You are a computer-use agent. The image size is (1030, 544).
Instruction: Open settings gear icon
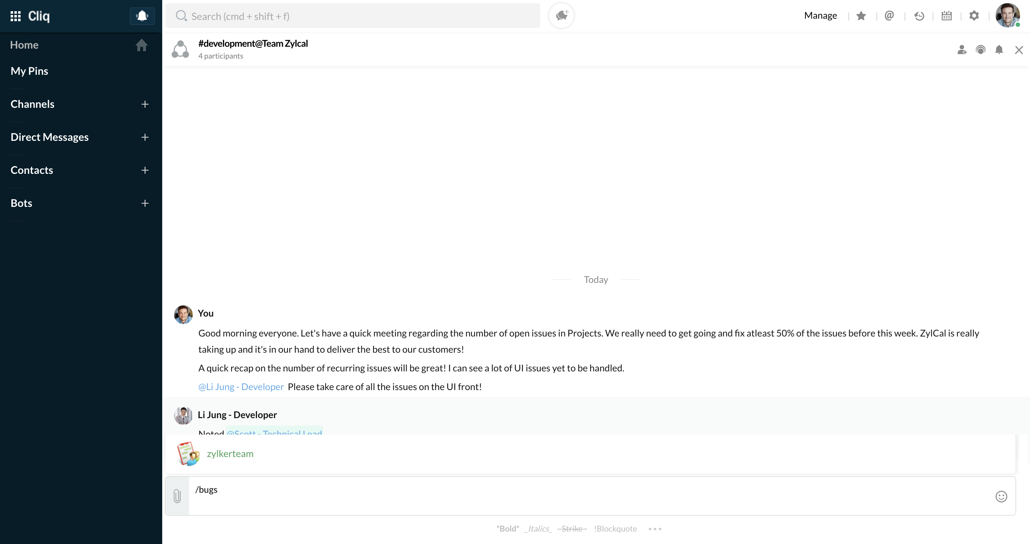point(974,16)
